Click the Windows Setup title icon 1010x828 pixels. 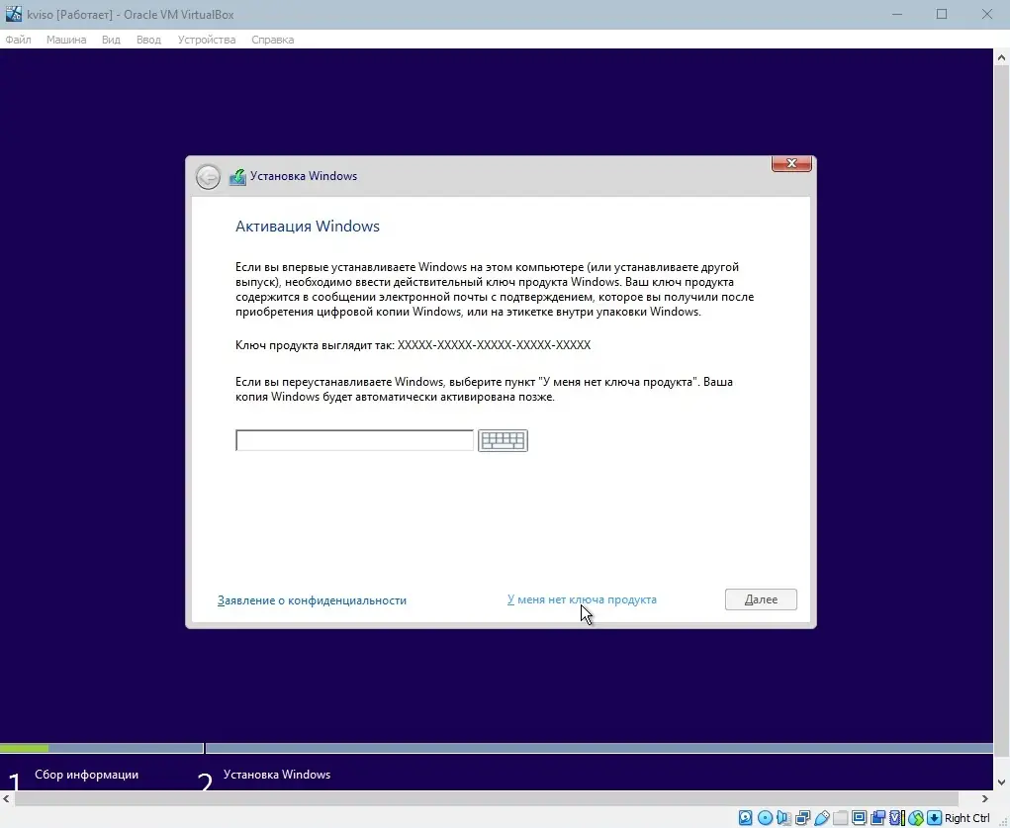[237, 176]
